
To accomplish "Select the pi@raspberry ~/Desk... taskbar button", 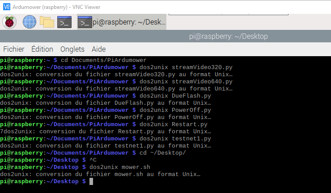I will 122,22.
